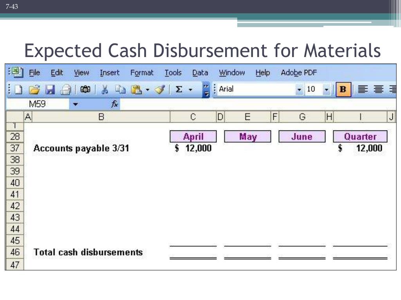Click the May header cell
The image size is (401, 300).
(247, 136)
